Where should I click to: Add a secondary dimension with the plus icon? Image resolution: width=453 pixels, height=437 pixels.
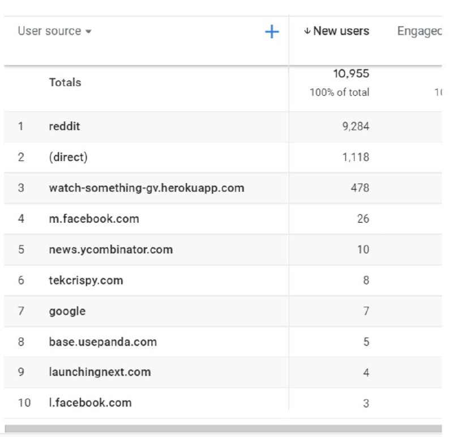pos(272,32)
